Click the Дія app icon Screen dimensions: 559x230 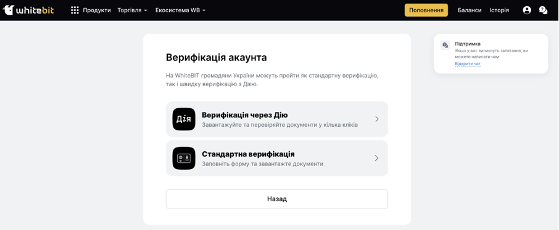point(184,119)
